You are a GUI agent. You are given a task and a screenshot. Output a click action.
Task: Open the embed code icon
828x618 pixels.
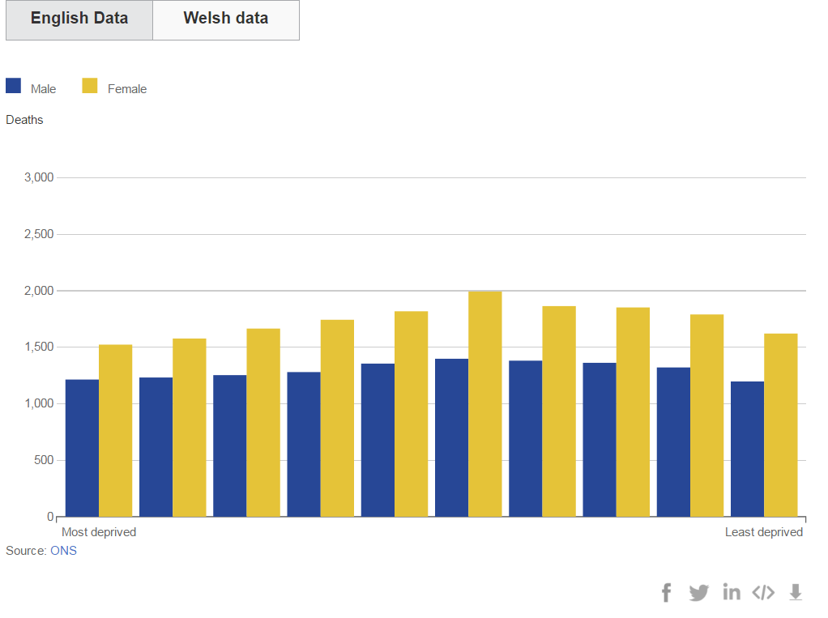click(763, 593)
